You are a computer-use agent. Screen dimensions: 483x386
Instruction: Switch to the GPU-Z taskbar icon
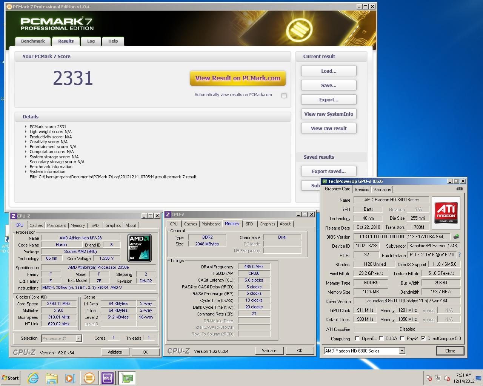point(127,378)
